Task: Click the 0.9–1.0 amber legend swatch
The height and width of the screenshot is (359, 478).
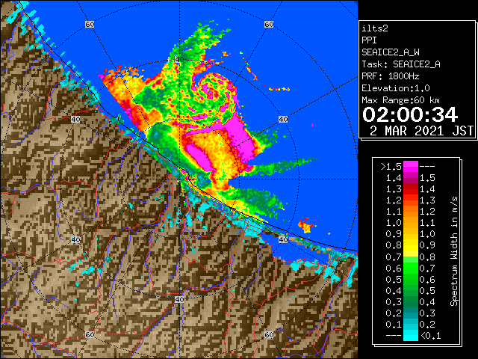Action: [410, 234]
